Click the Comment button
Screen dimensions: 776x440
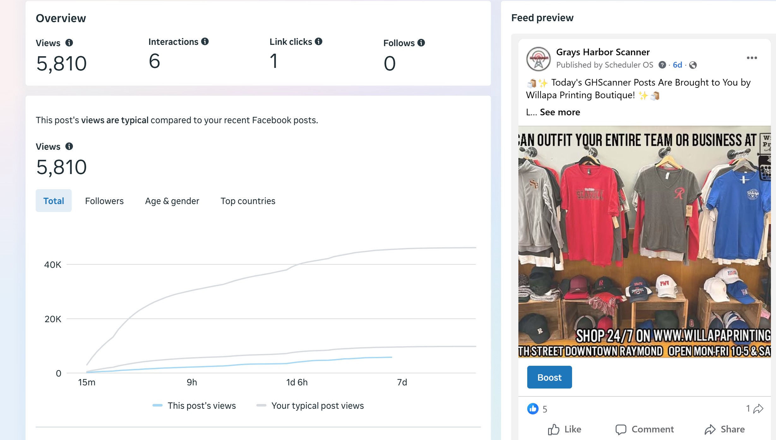pos(645,429)
